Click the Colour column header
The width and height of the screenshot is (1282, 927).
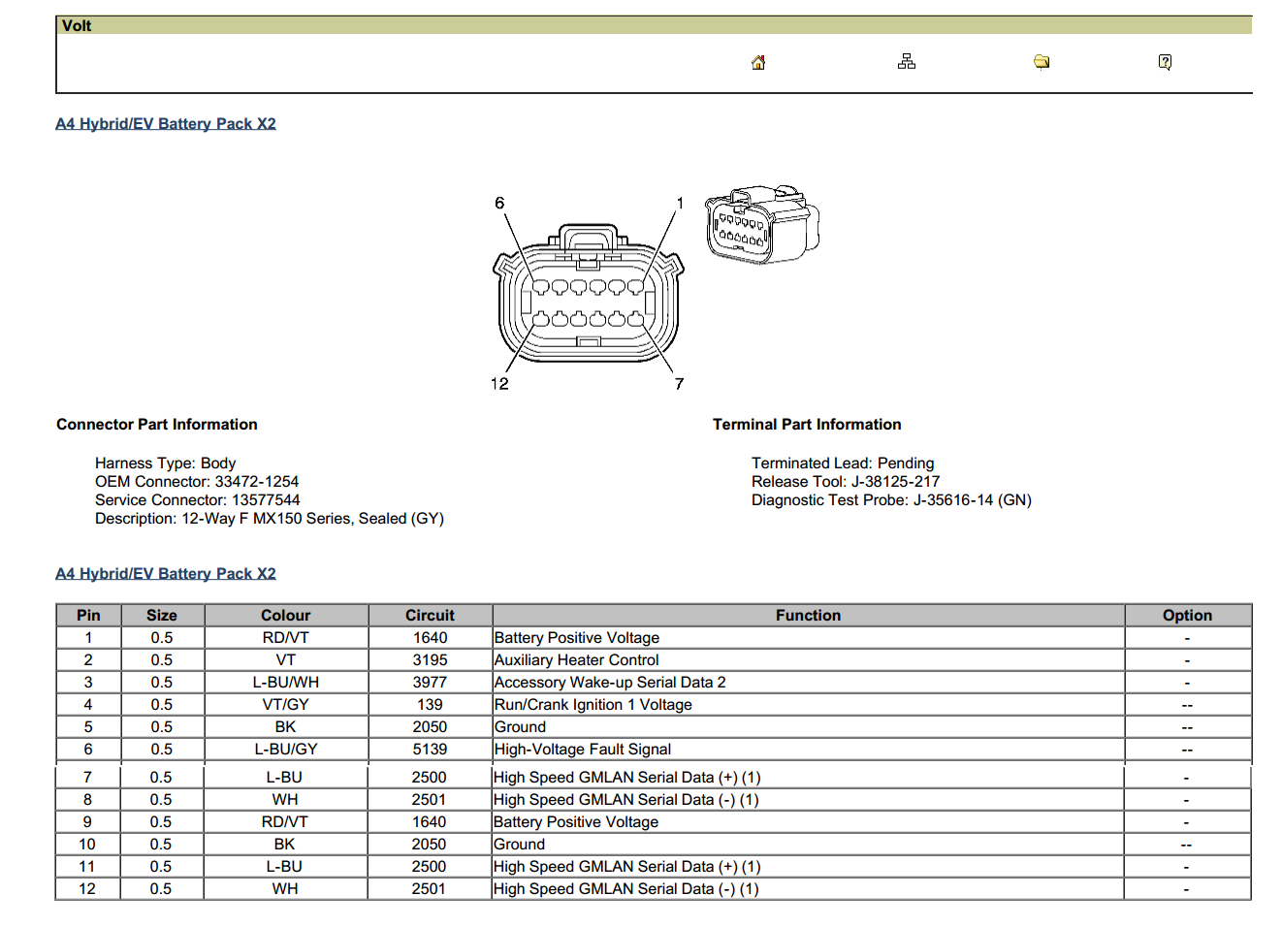click(286, 615)
